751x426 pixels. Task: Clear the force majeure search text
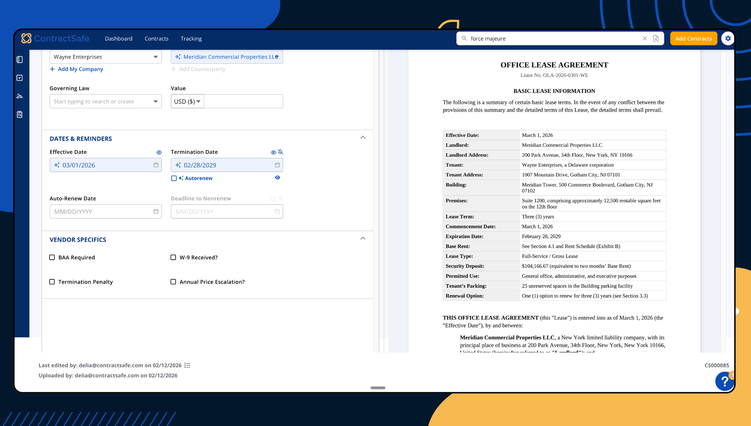coord(645,39)
